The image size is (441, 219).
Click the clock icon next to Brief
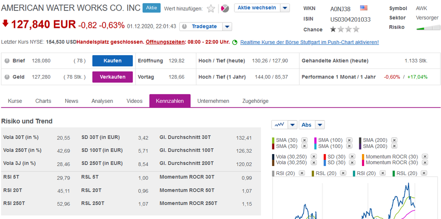pos(7,60)
